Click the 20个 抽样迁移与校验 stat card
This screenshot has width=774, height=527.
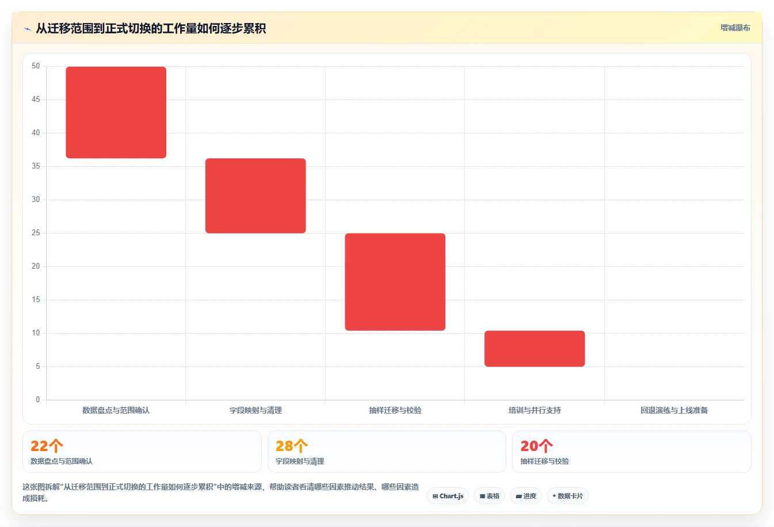tap(632, 452)
